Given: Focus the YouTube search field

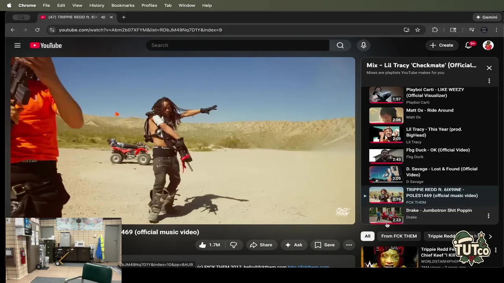Looking at the screenshot, I should click(237, 45).
